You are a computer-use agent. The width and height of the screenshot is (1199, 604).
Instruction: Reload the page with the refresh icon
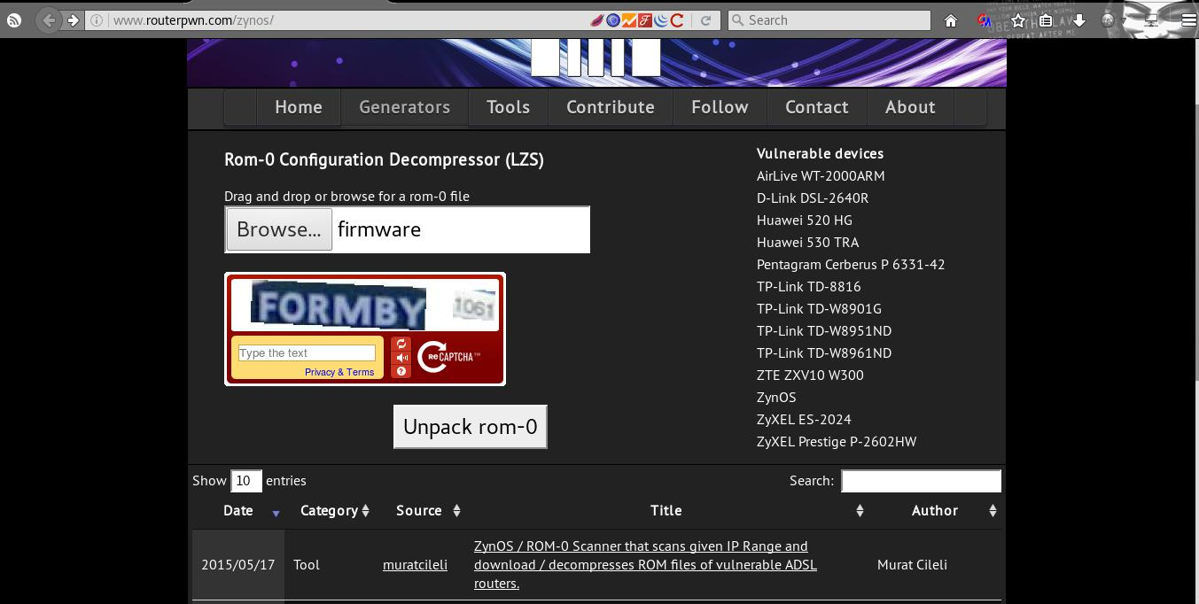point(706,19)
